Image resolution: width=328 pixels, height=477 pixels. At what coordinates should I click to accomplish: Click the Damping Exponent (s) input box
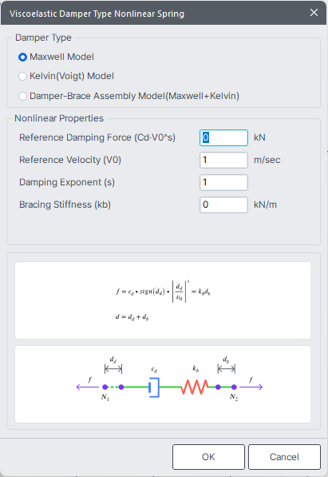223,182
